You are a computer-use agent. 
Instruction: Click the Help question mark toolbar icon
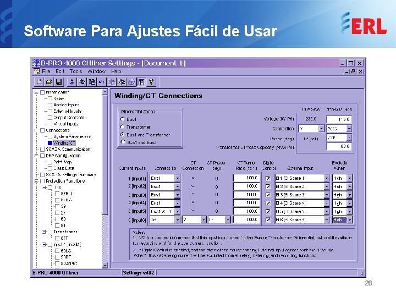(151, 82)
